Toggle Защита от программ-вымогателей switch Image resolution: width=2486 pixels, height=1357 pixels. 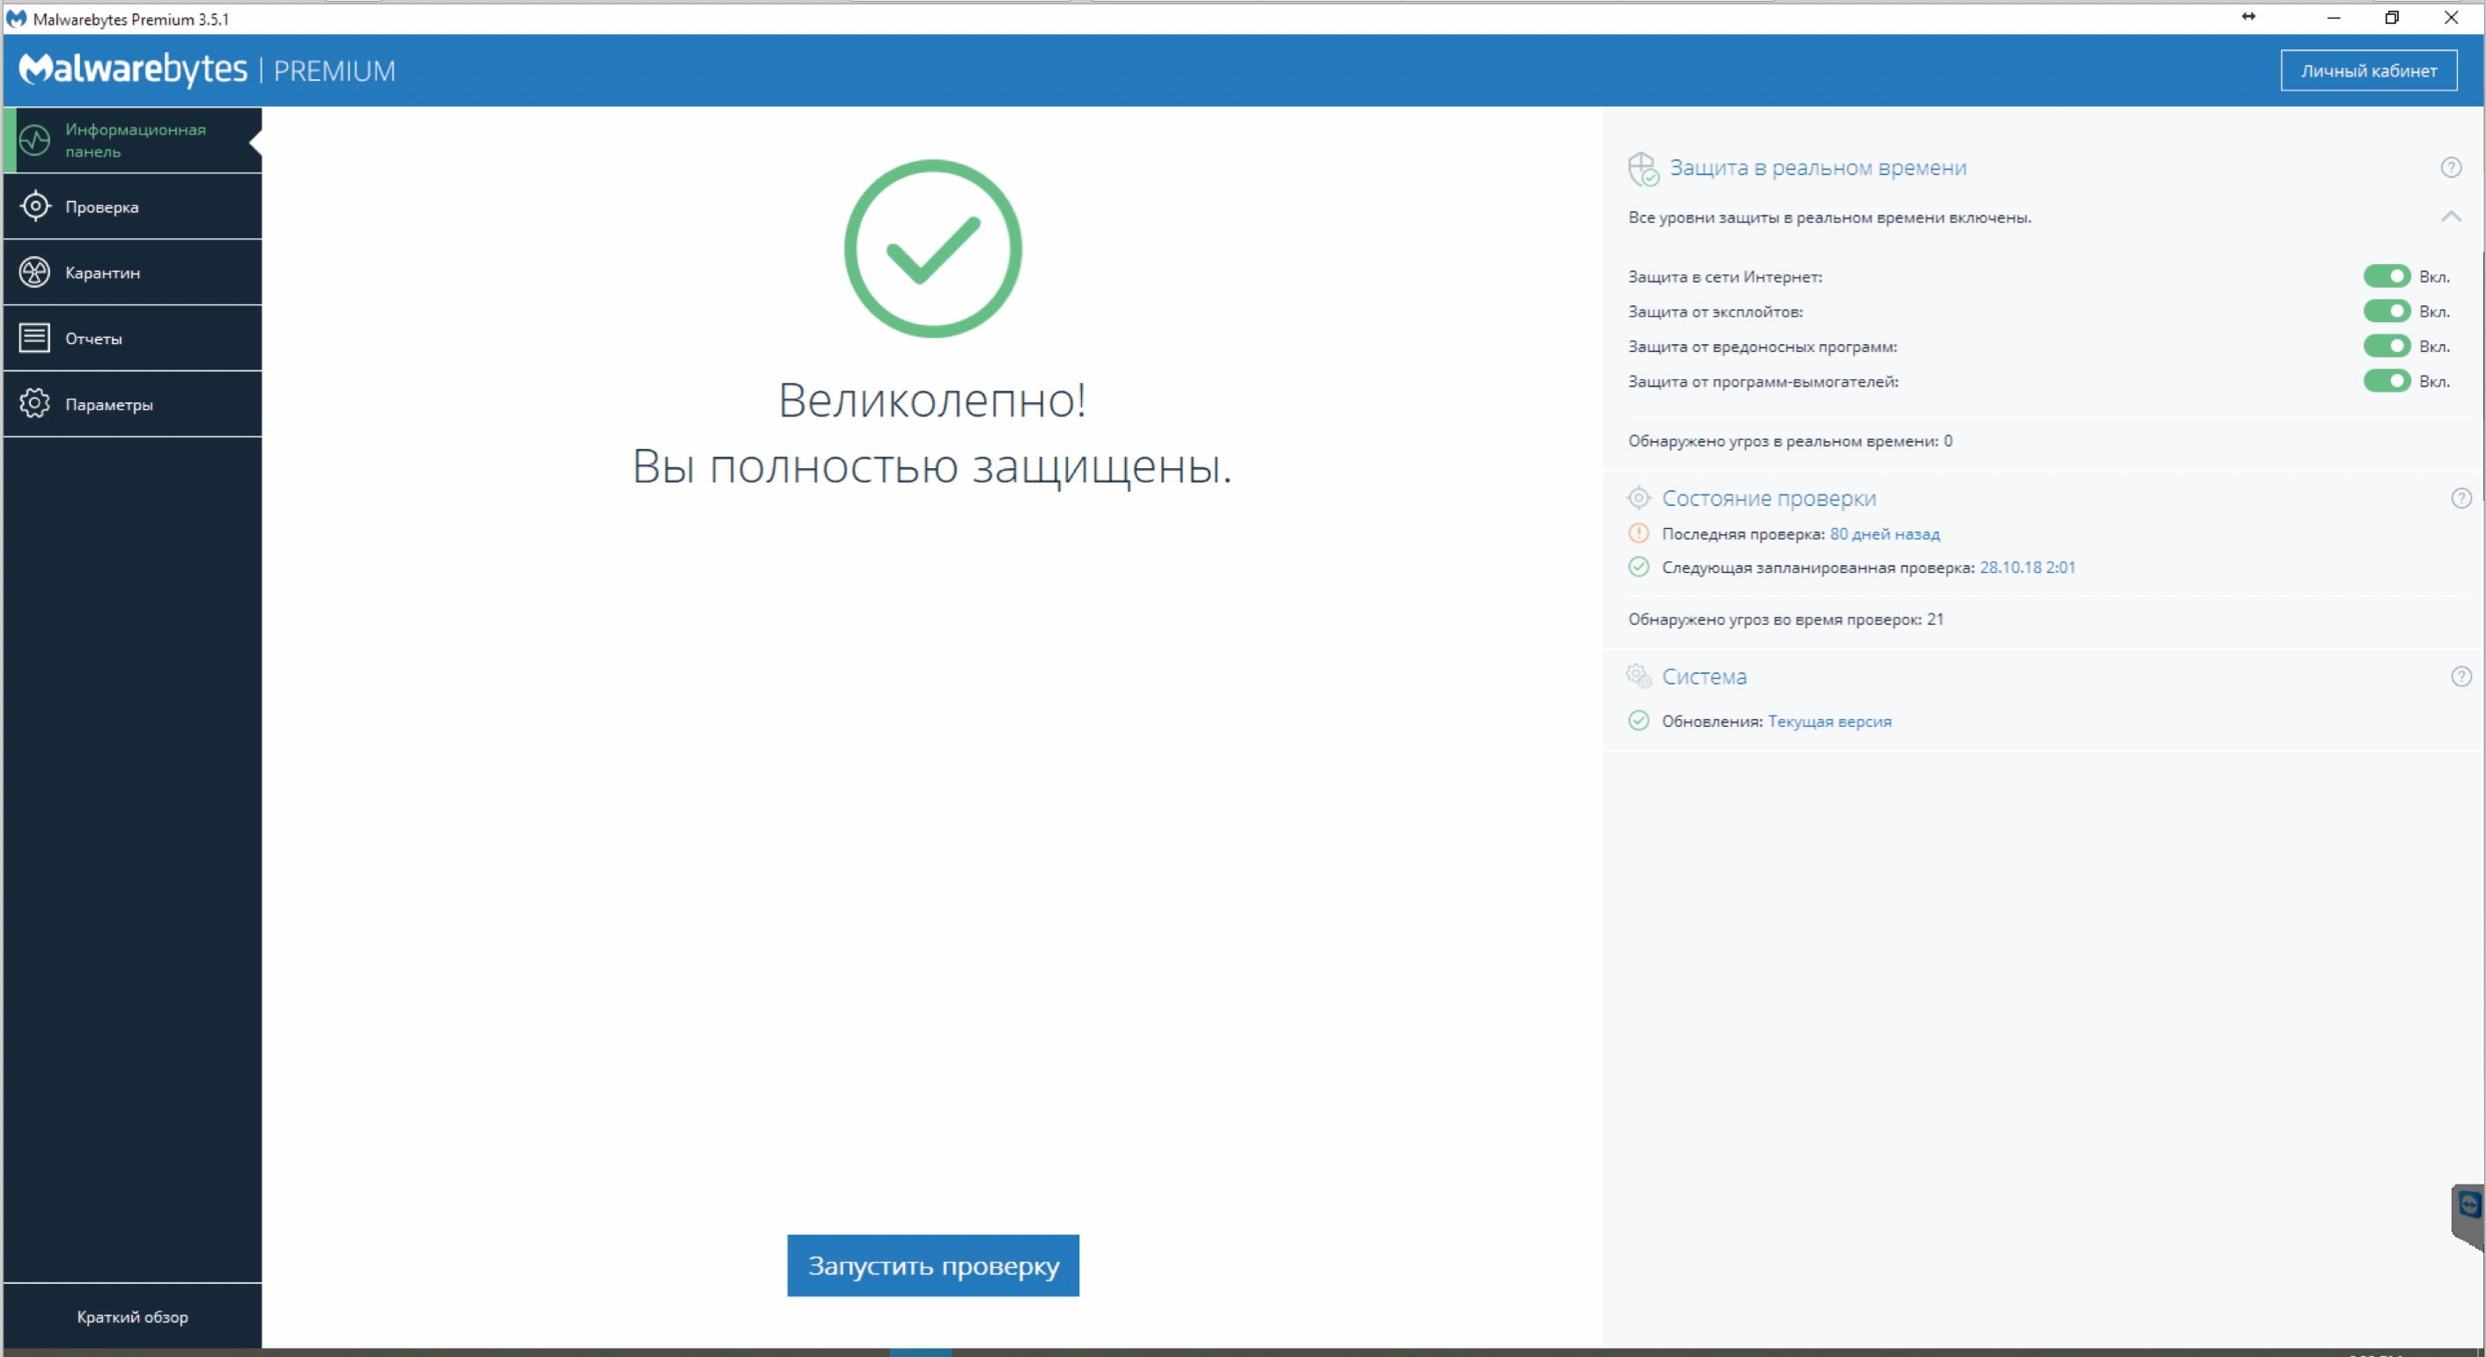click(2387, 380)
